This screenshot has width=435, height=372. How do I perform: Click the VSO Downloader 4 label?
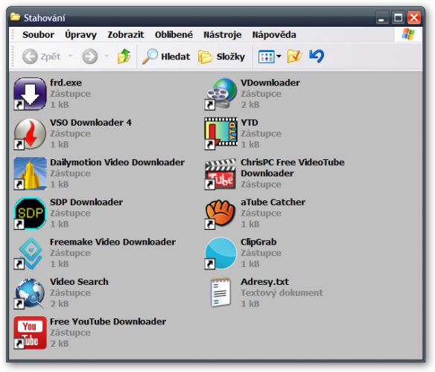coord(91,123)
